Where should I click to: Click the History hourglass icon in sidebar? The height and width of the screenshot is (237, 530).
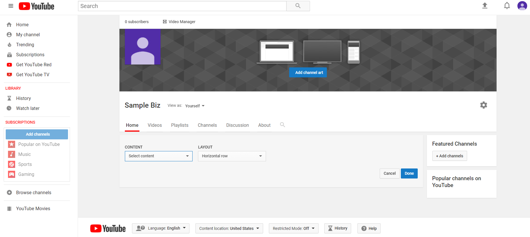click(9, 98)
